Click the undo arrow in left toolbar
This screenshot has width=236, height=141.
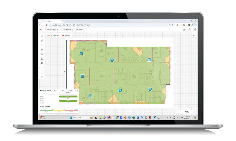pos(42,70)
